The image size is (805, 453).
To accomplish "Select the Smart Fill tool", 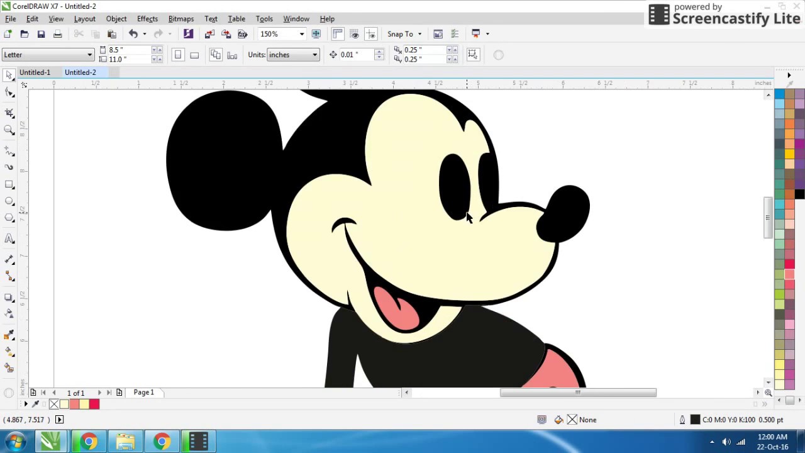I will point(9,368).
